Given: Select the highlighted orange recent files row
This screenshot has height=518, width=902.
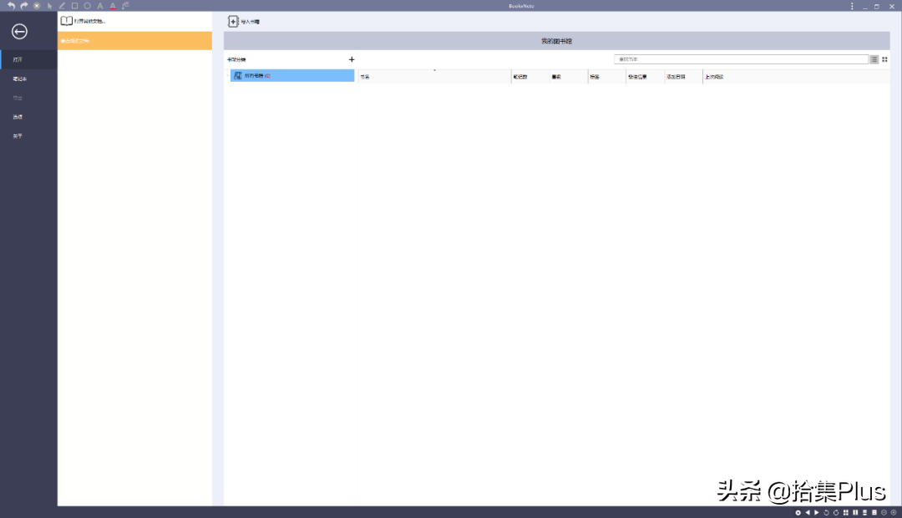Looking at the screenshot, I should click(x=134, y=41).
